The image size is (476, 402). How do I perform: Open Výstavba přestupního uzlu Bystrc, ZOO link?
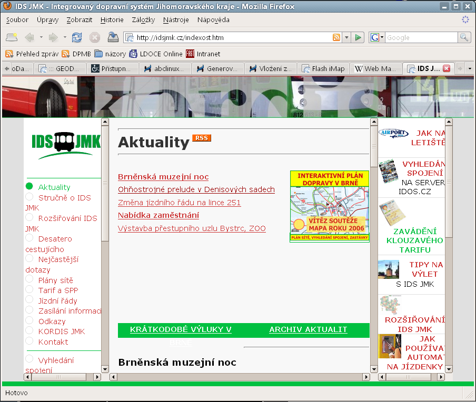(192, 228)
